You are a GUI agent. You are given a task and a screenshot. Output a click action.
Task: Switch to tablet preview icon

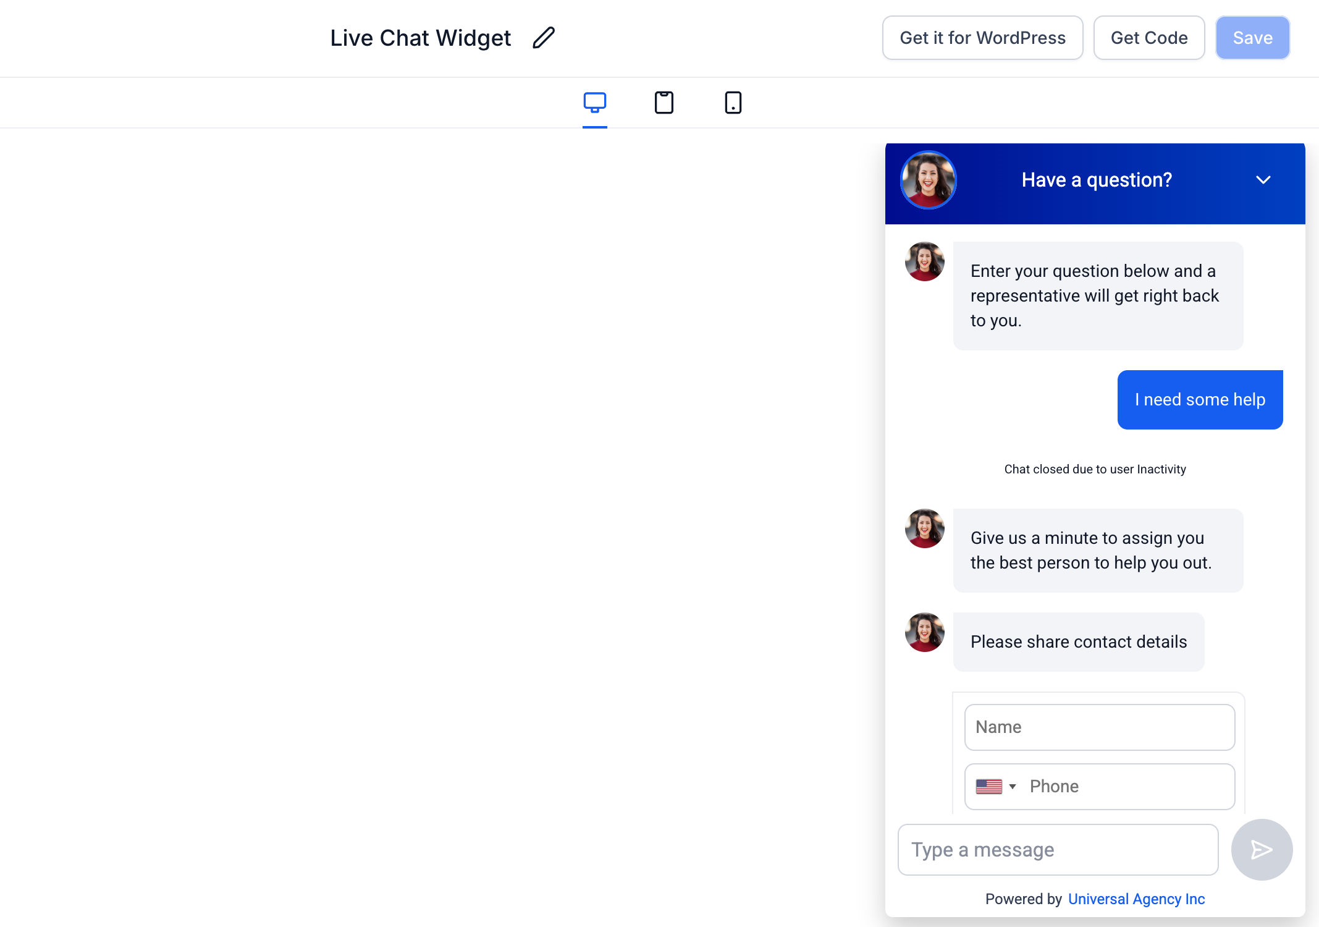664,103
